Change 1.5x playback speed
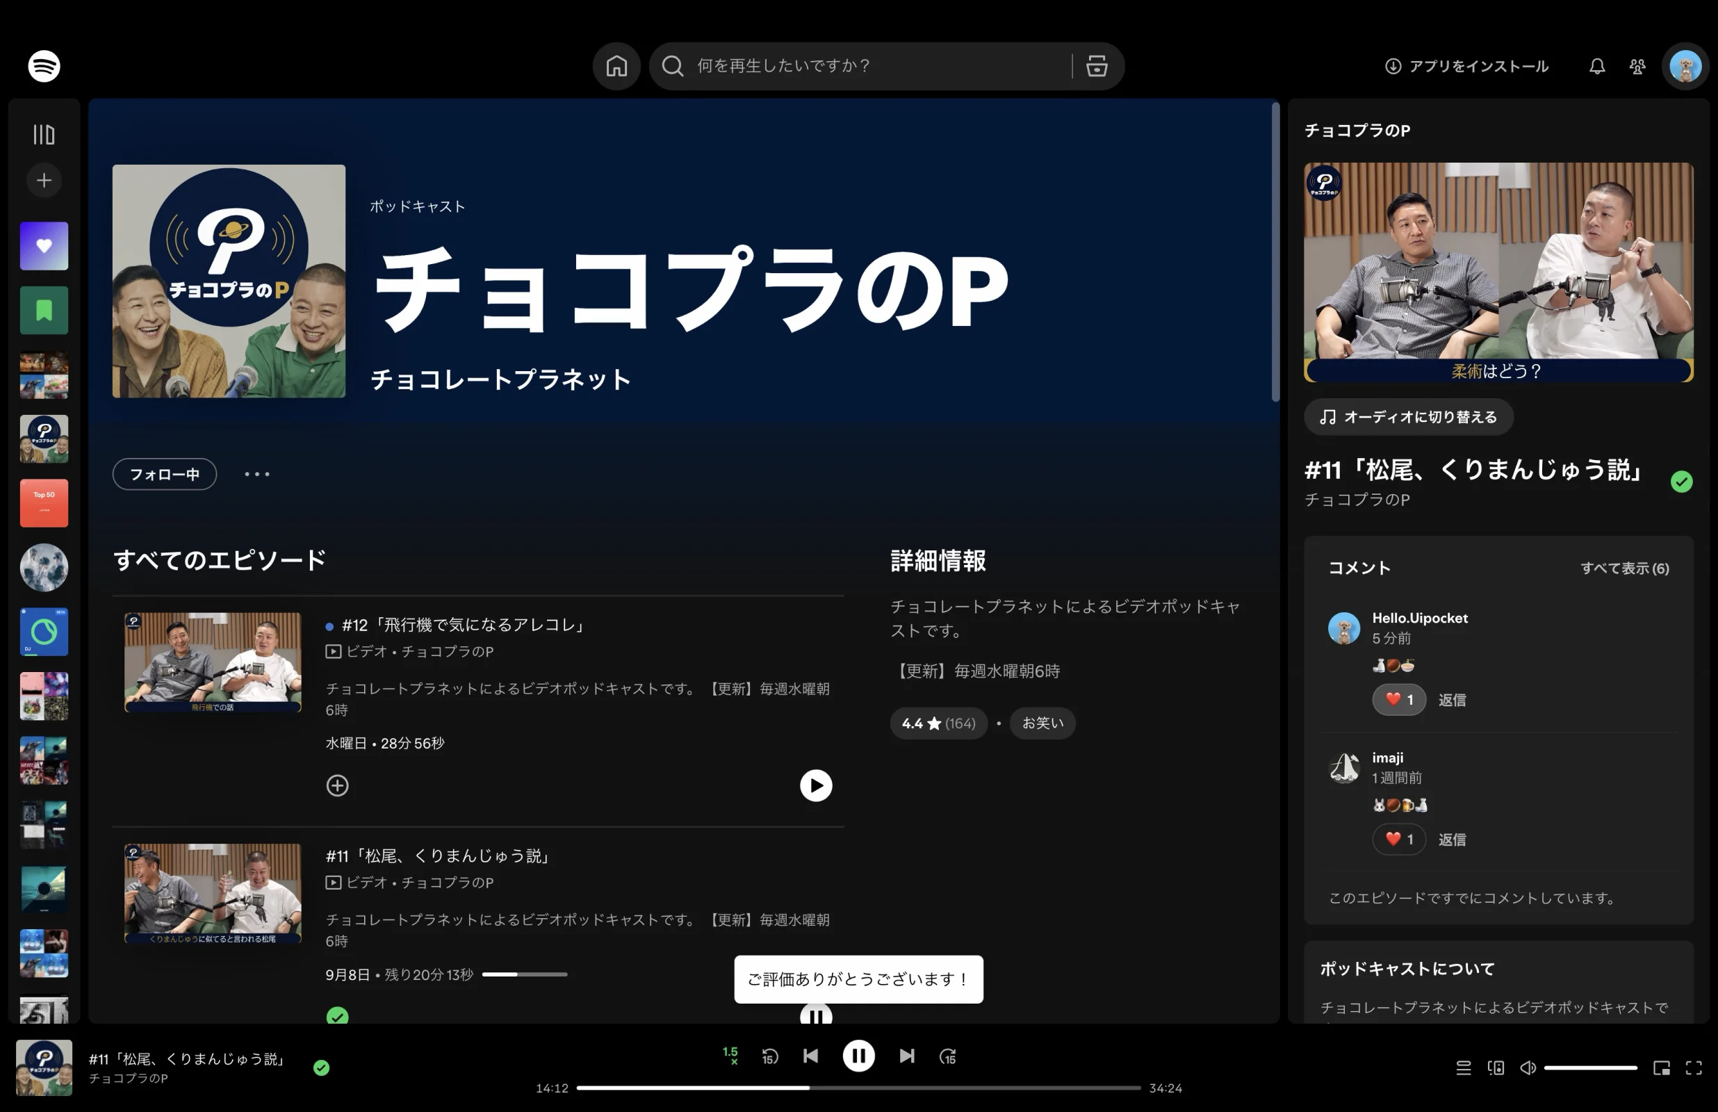The height and width of the screenshot is (1112, 1718). click(730, 1056)
